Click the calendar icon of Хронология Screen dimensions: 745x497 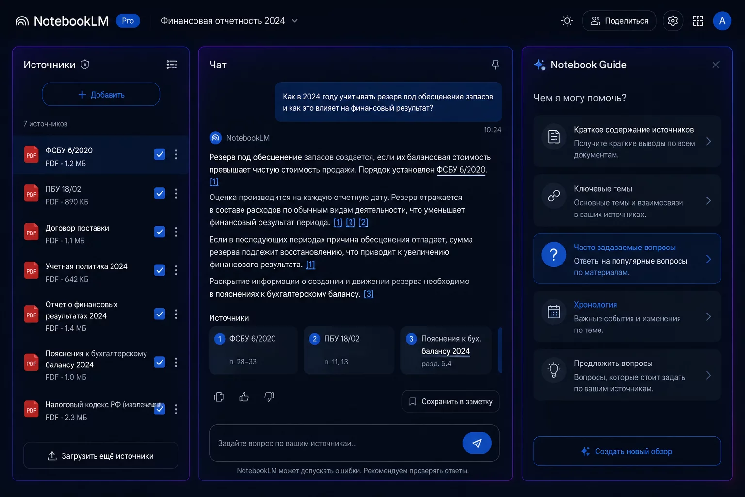tap(554, 312)
